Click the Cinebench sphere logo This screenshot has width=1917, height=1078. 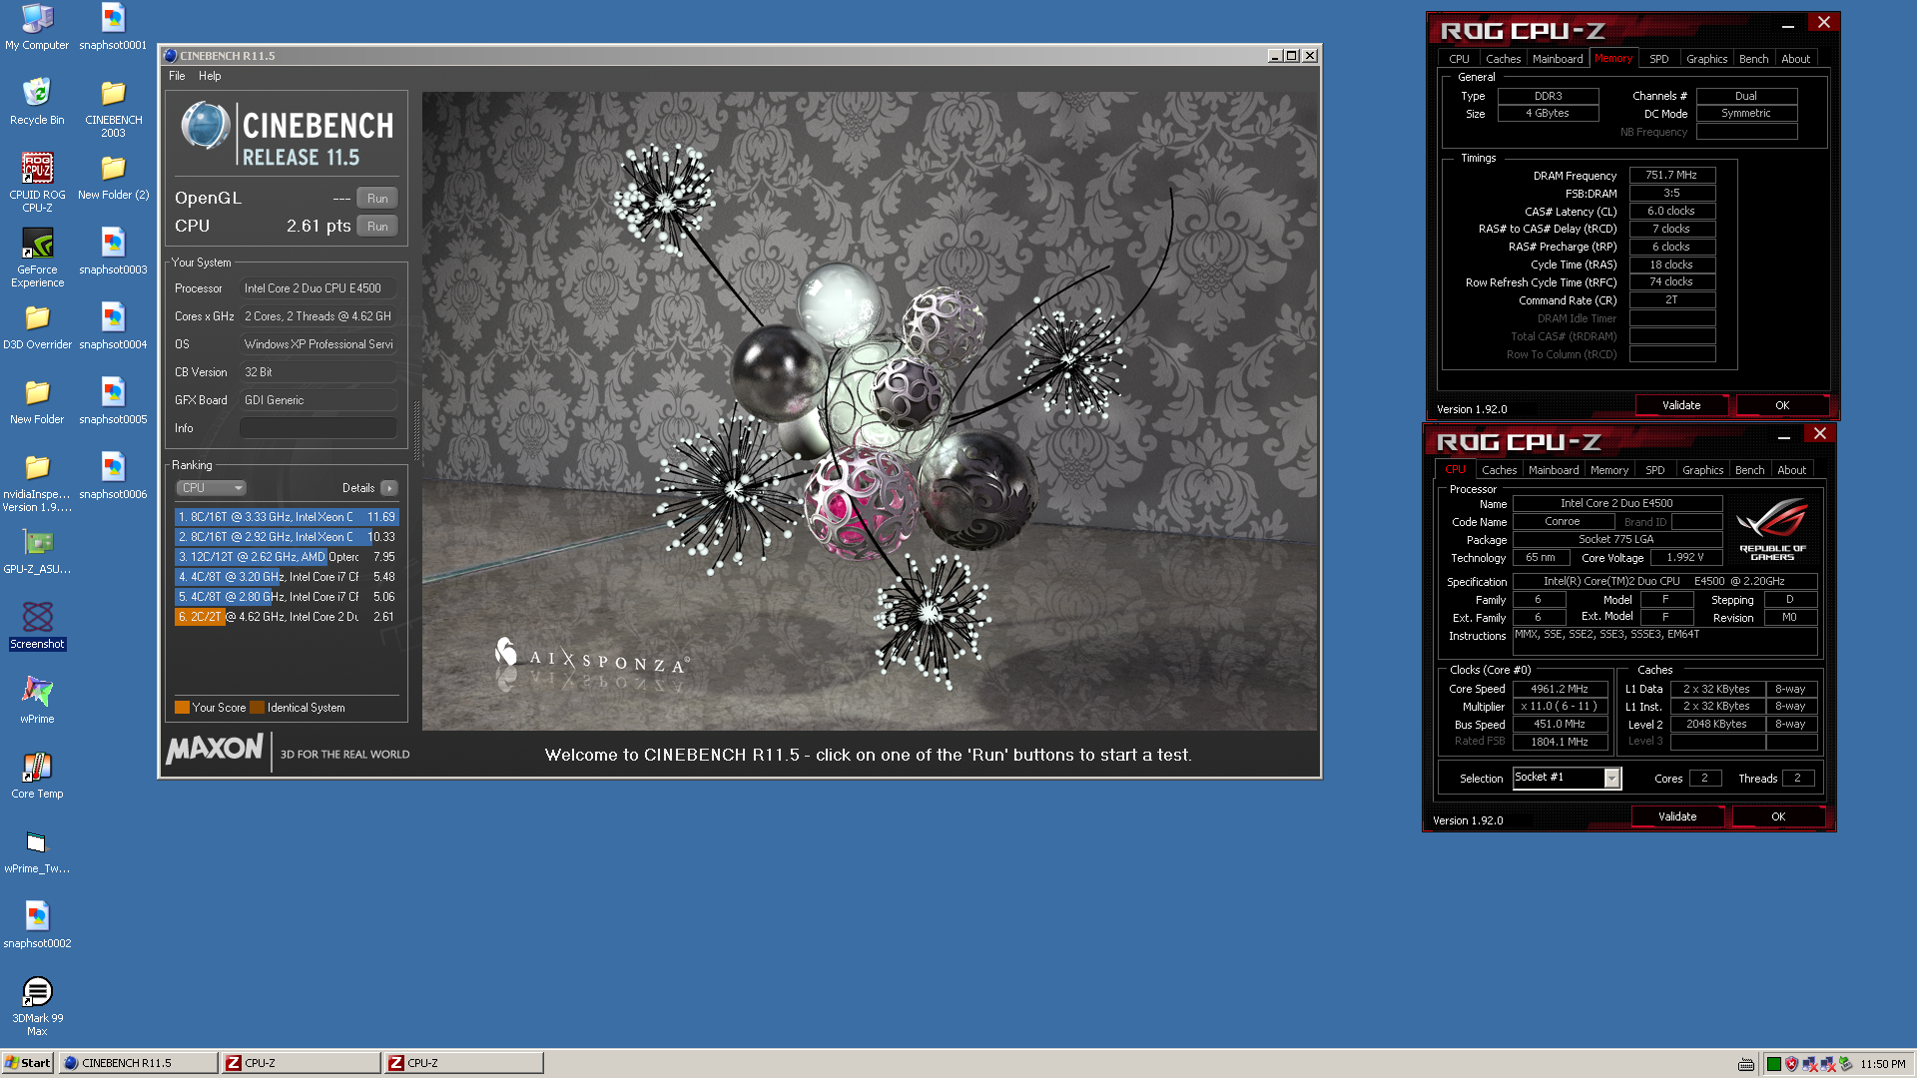(206, 127)
